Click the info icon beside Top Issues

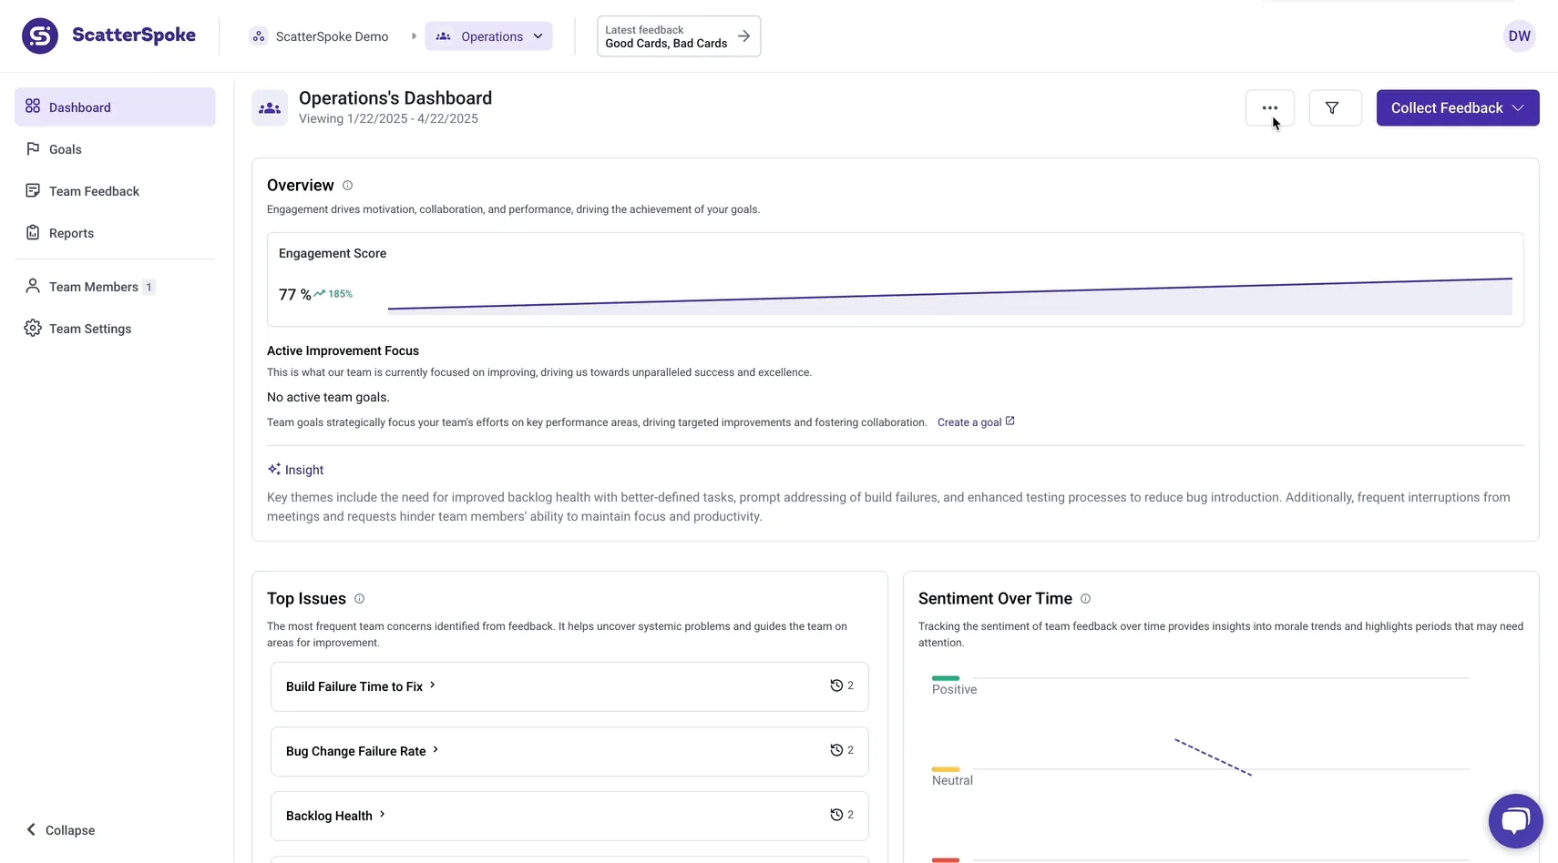[359, 598]
